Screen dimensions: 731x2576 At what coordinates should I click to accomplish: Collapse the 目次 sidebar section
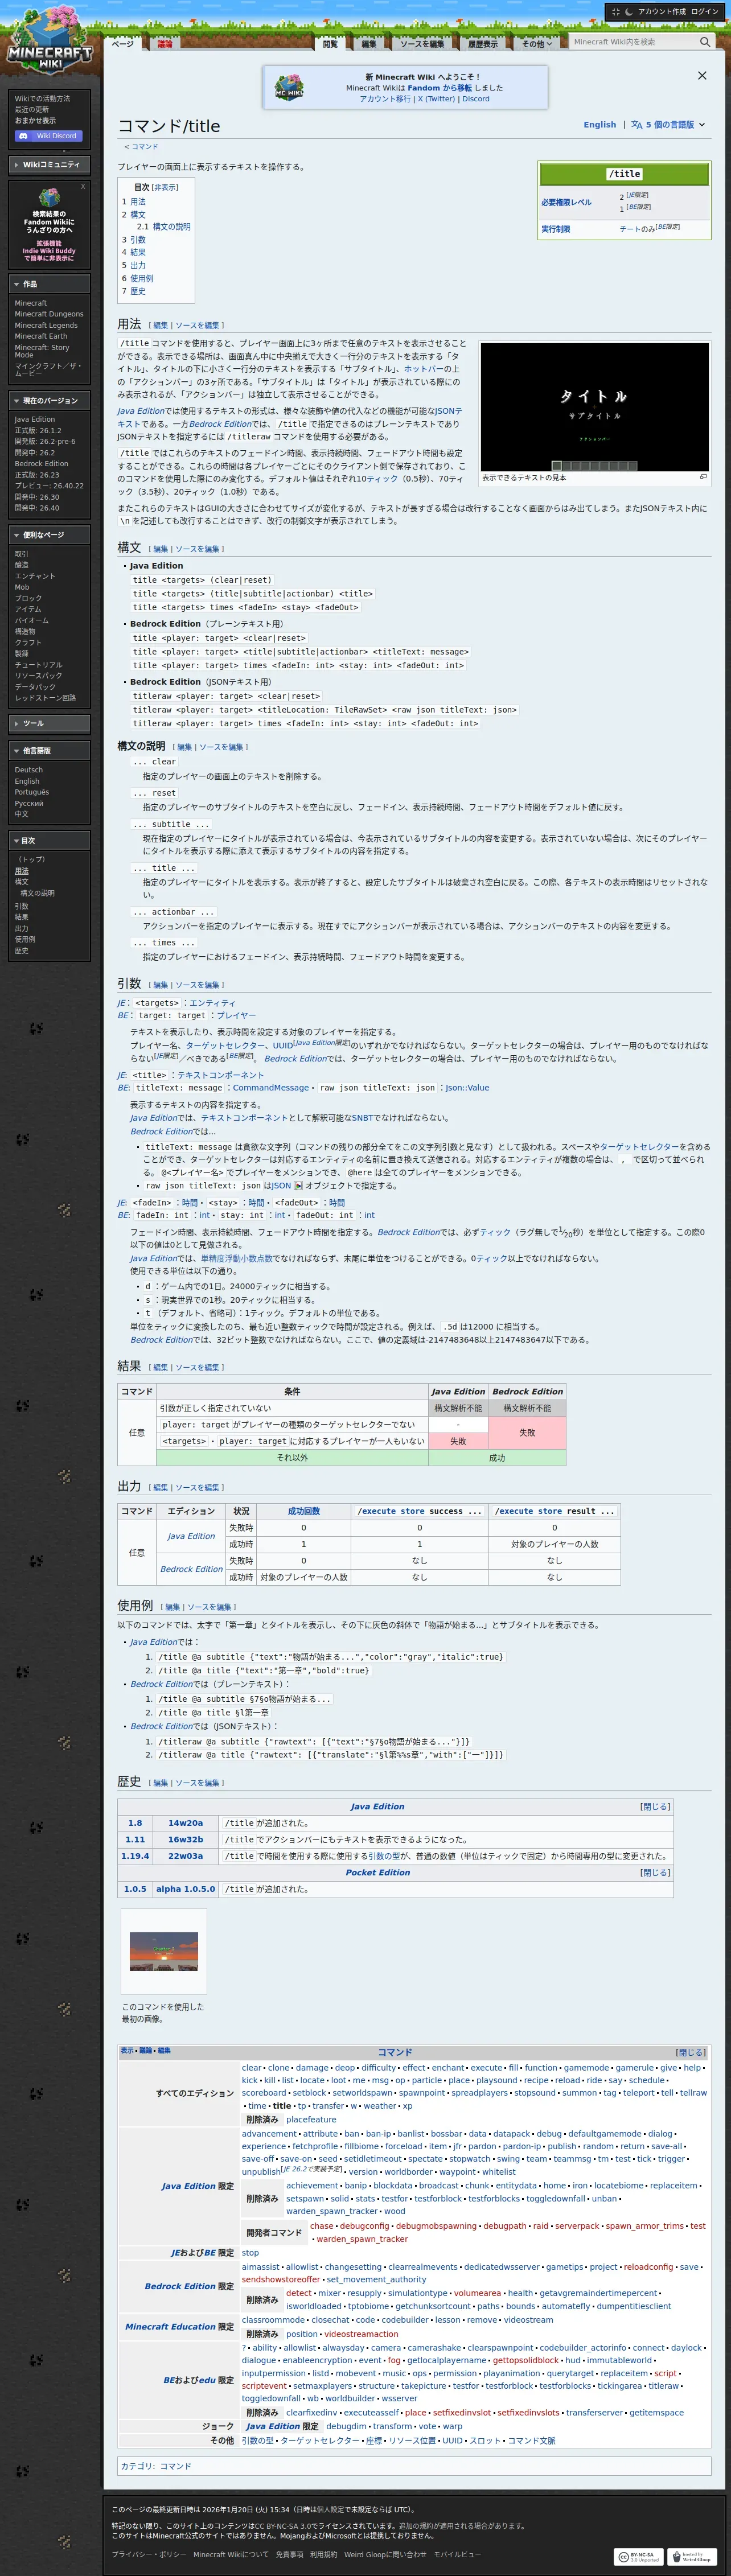coord(50,840)
